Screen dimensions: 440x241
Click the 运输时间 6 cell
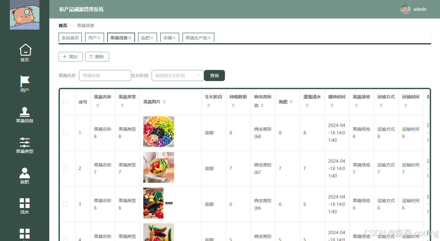coord(411,204)
